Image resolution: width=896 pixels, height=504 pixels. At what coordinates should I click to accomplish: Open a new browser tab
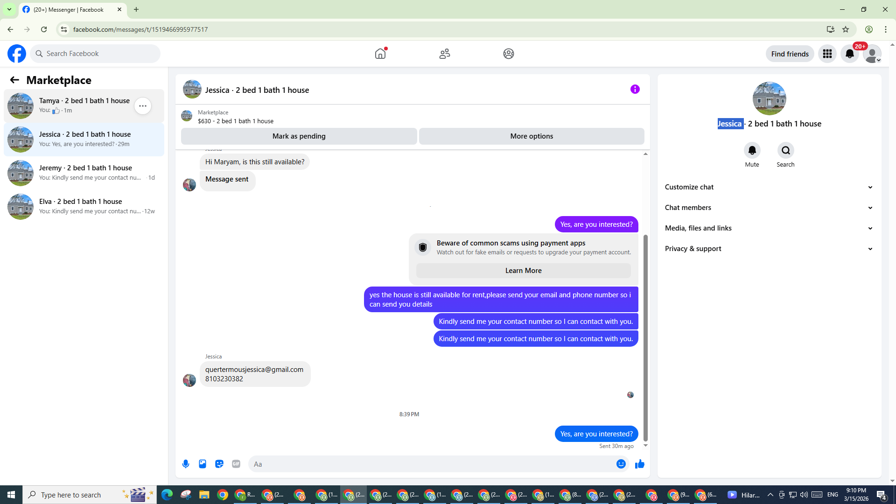pos(136,9)
